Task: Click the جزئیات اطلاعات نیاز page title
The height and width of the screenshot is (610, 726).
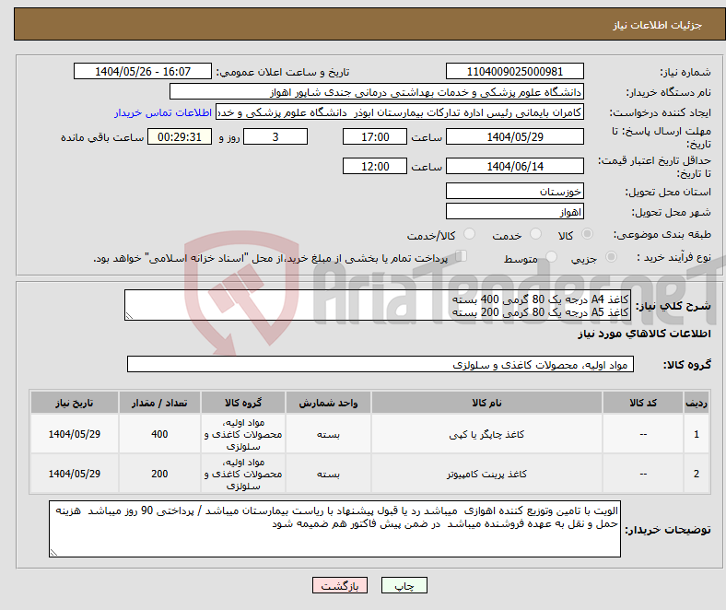Action: tap(658, 25)
